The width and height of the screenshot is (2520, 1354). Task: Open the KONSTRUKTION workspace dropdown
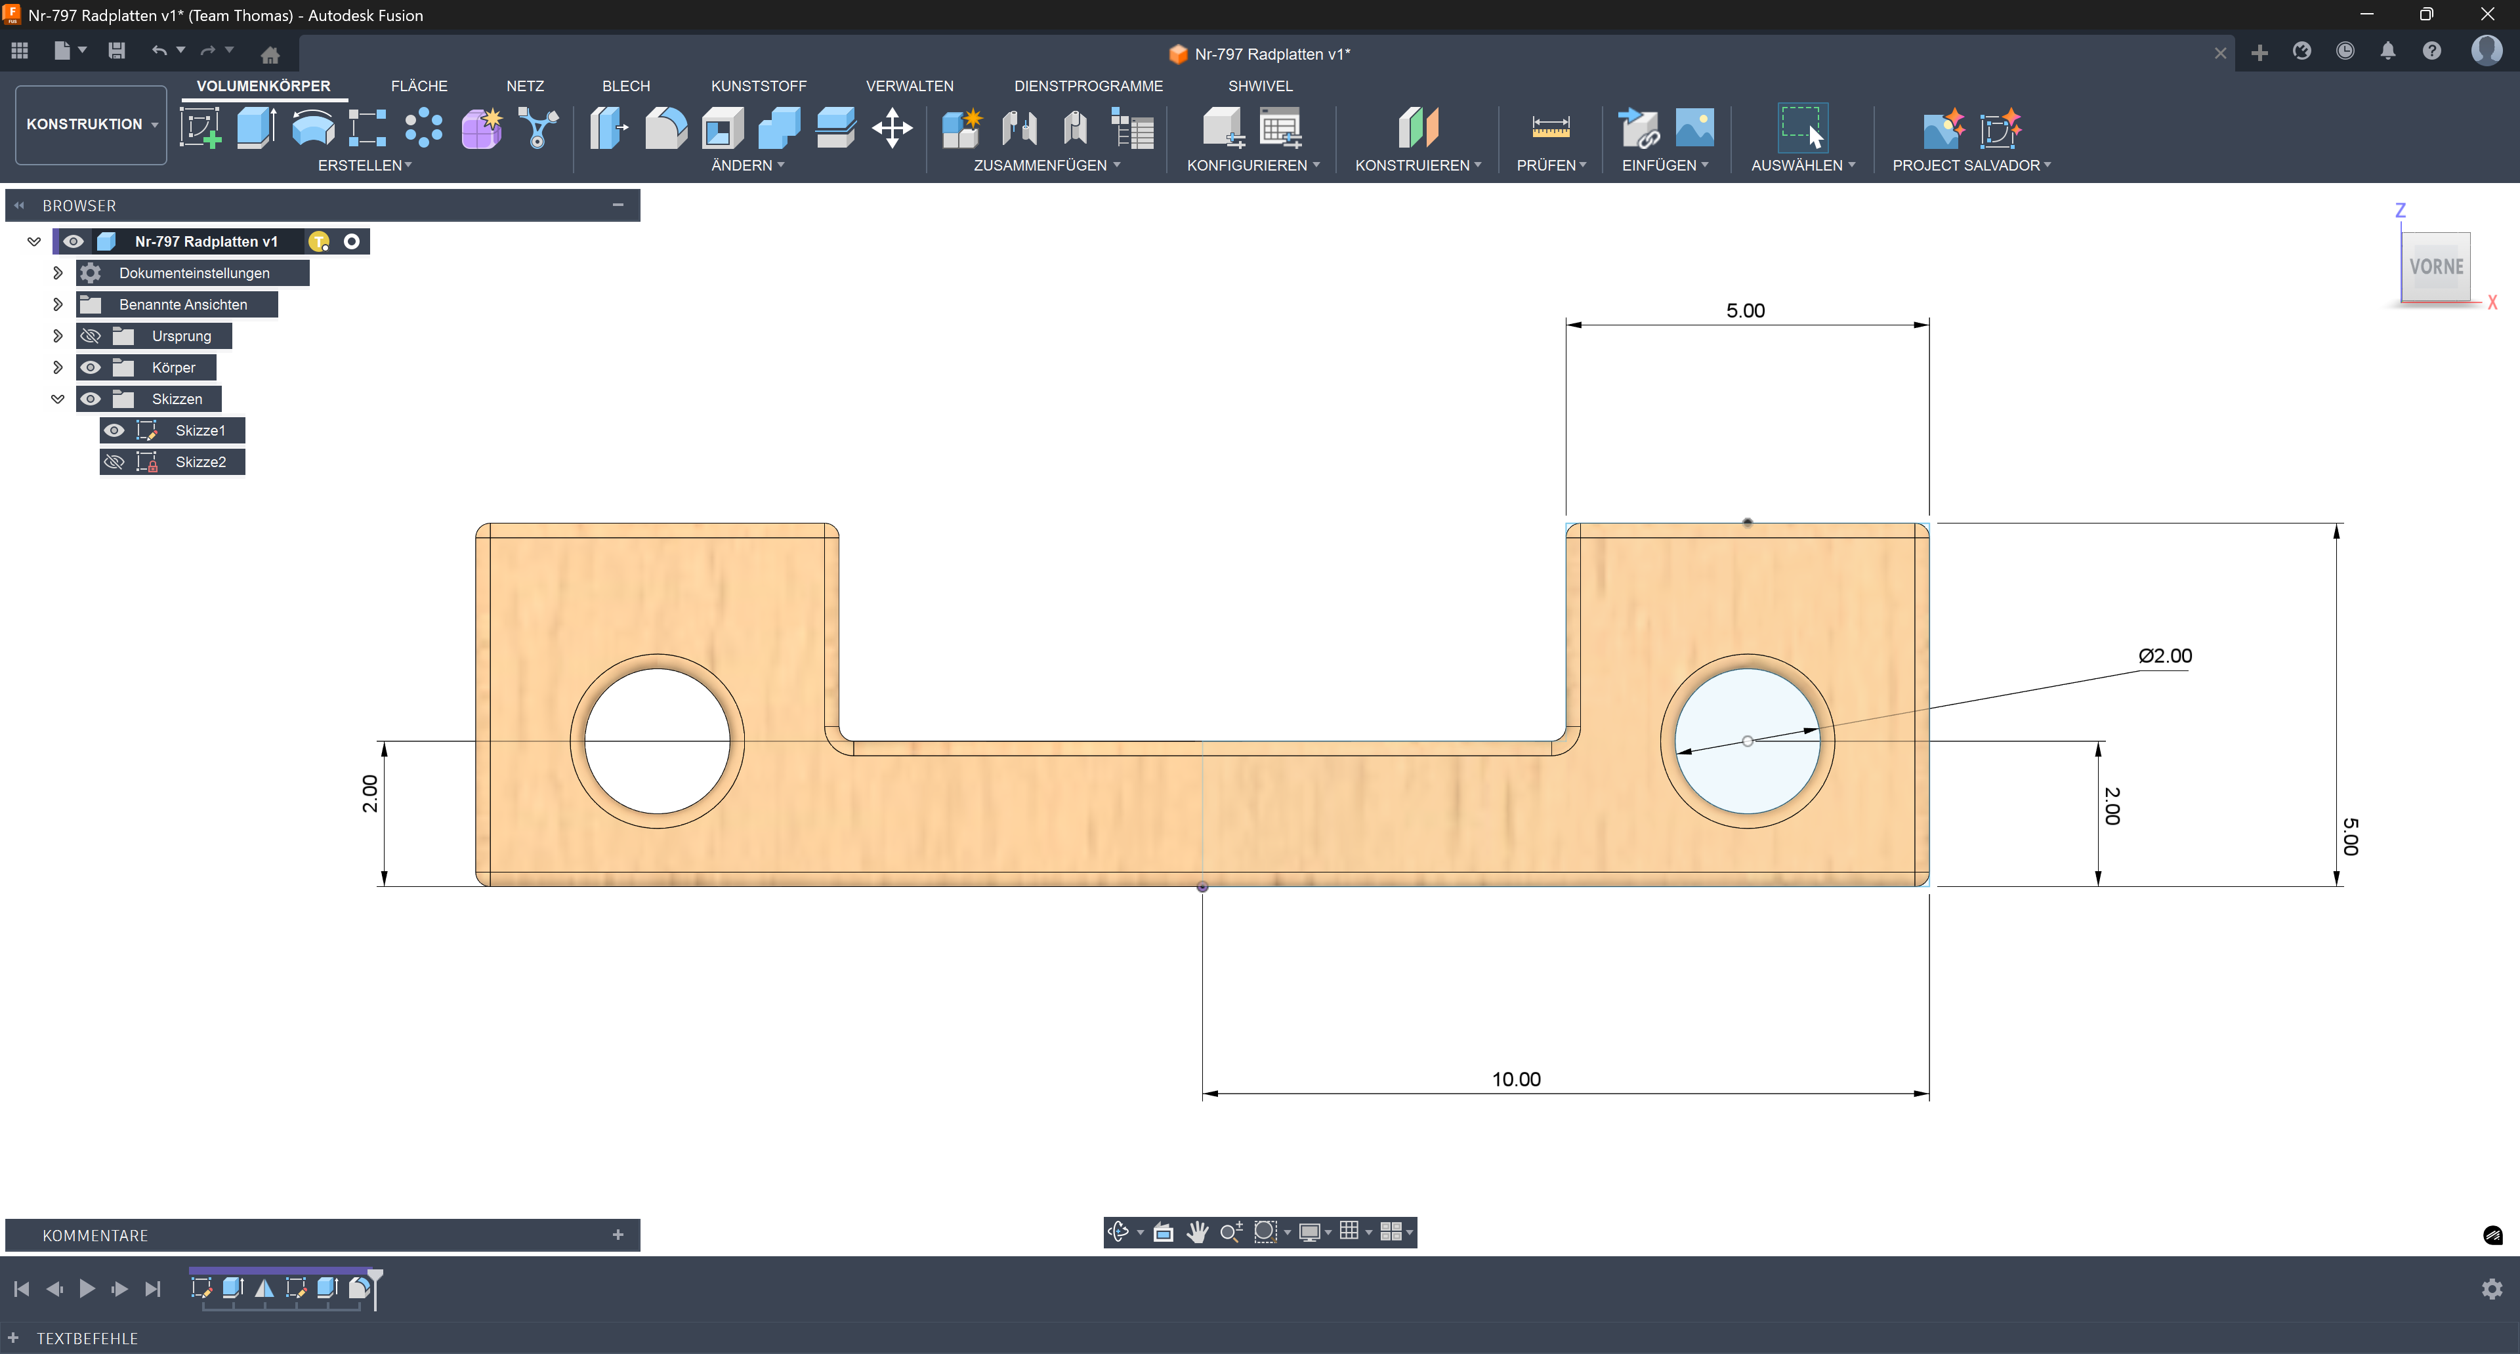point(91,124)
